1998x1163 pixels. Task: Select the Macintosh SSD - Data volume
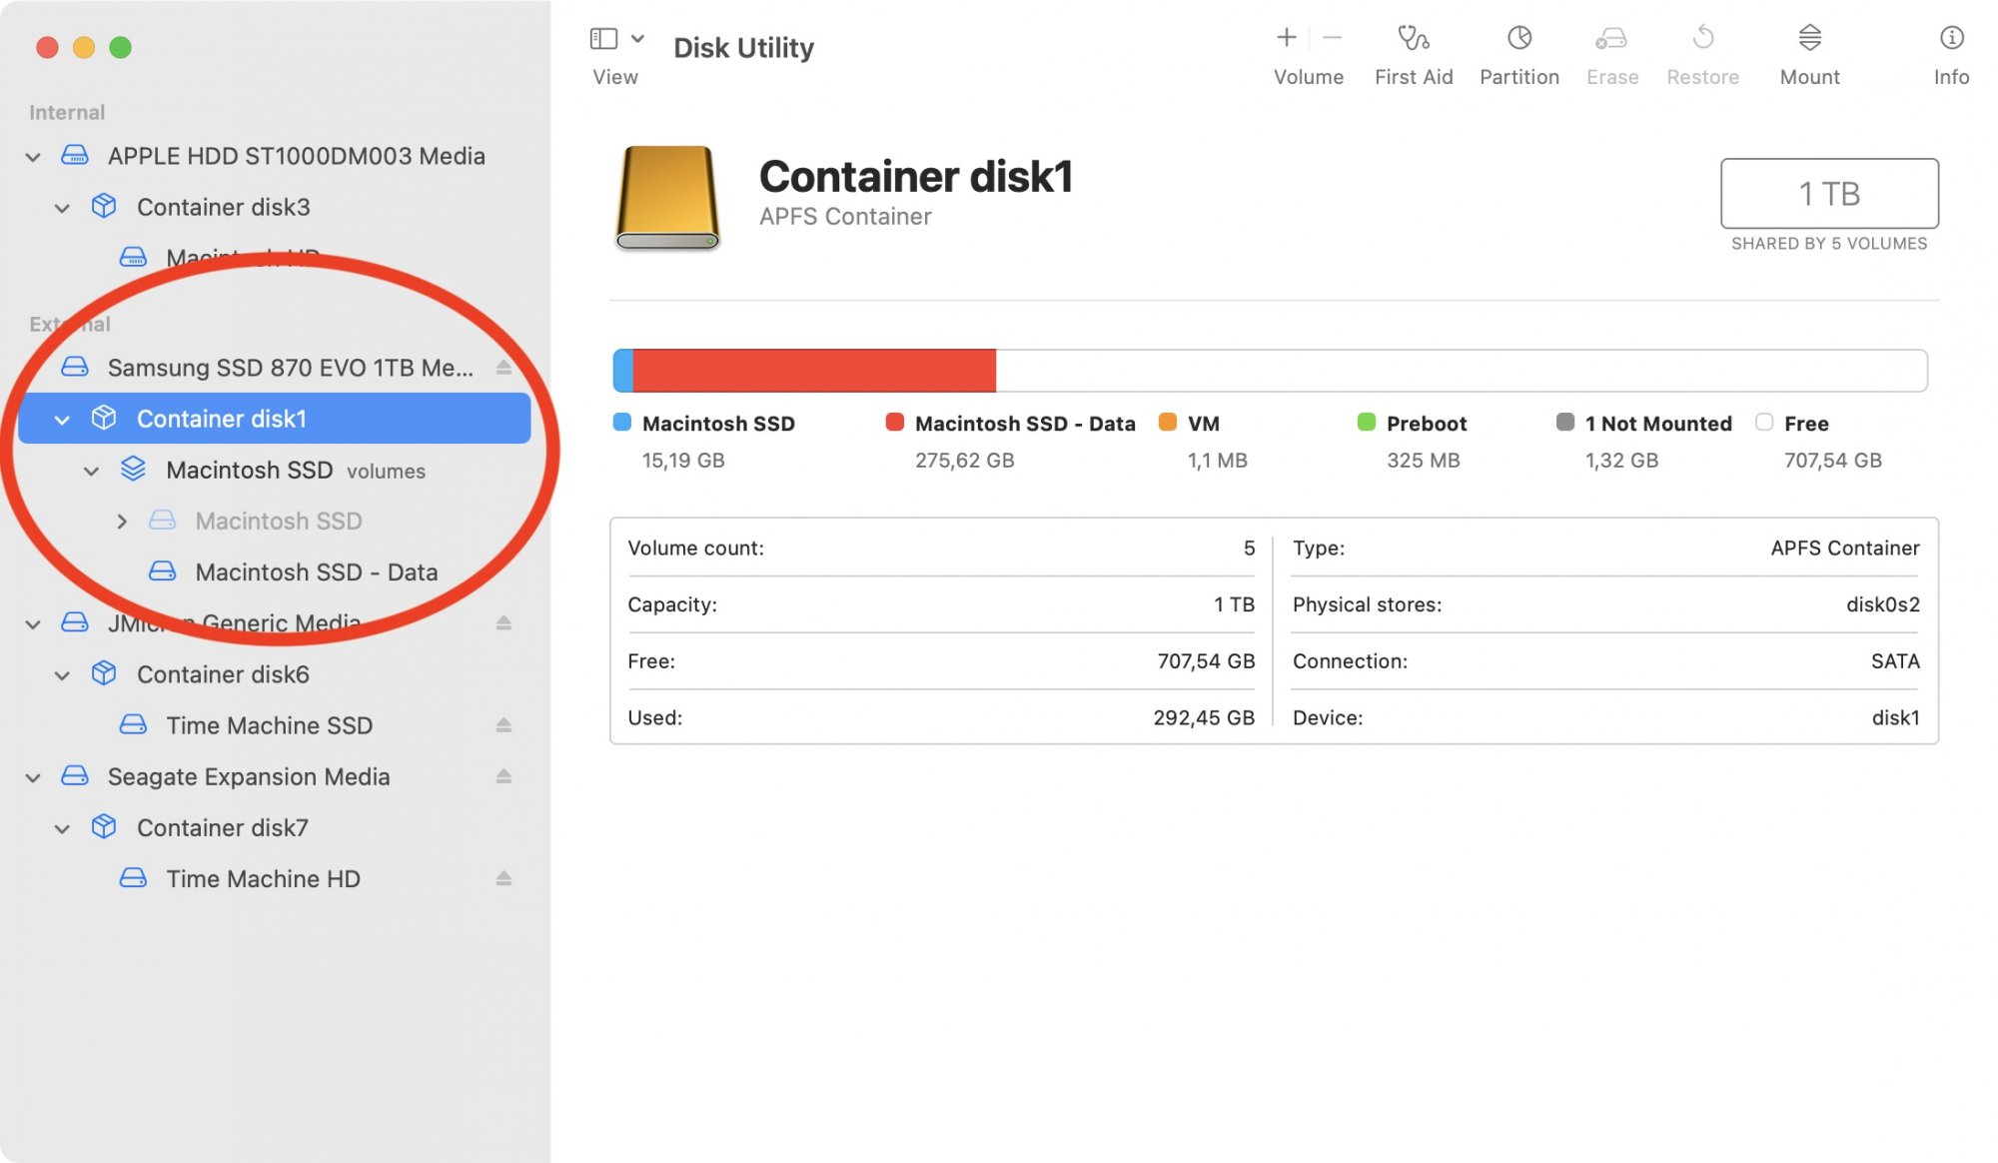[316, 573]
